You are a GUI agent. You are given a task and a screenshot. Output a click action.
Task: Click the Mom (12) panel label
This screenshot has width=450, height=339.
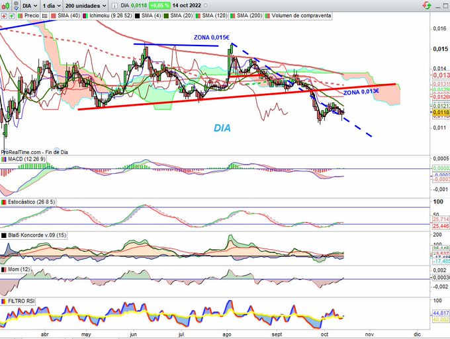click(19, 270)
